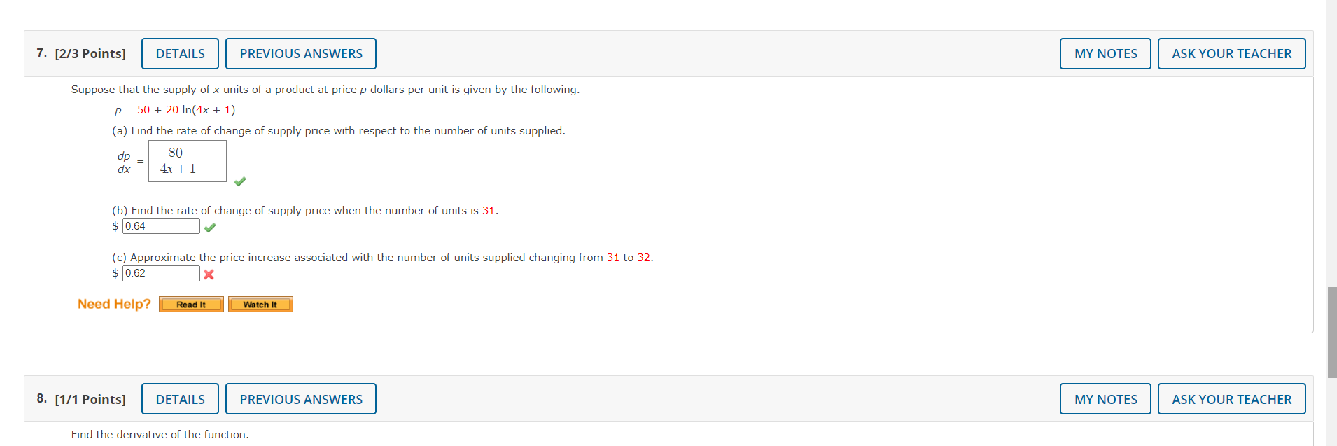1337x446 pixels.
Task: Open MY NOTES for question 8
Action: (1105, 398)
